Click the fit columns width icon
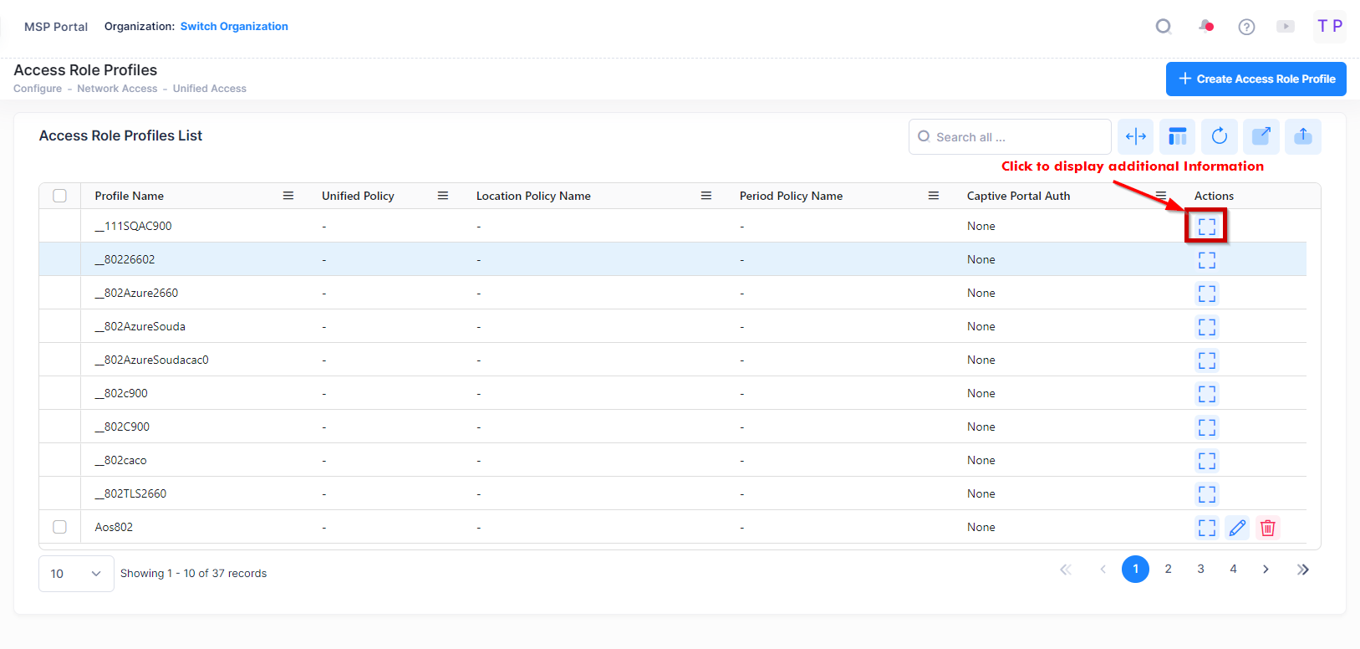The width and height of the screenshot is (1360, 649). [1135, 136]
